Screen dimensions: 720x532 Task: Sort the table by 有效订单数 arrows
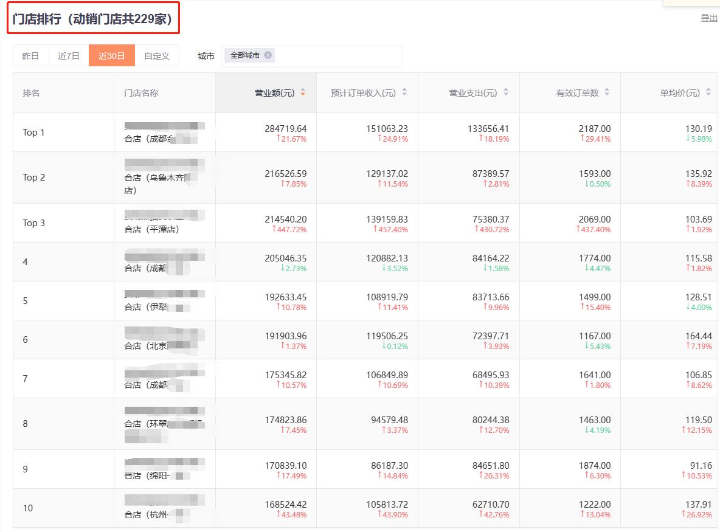(607, 93)
